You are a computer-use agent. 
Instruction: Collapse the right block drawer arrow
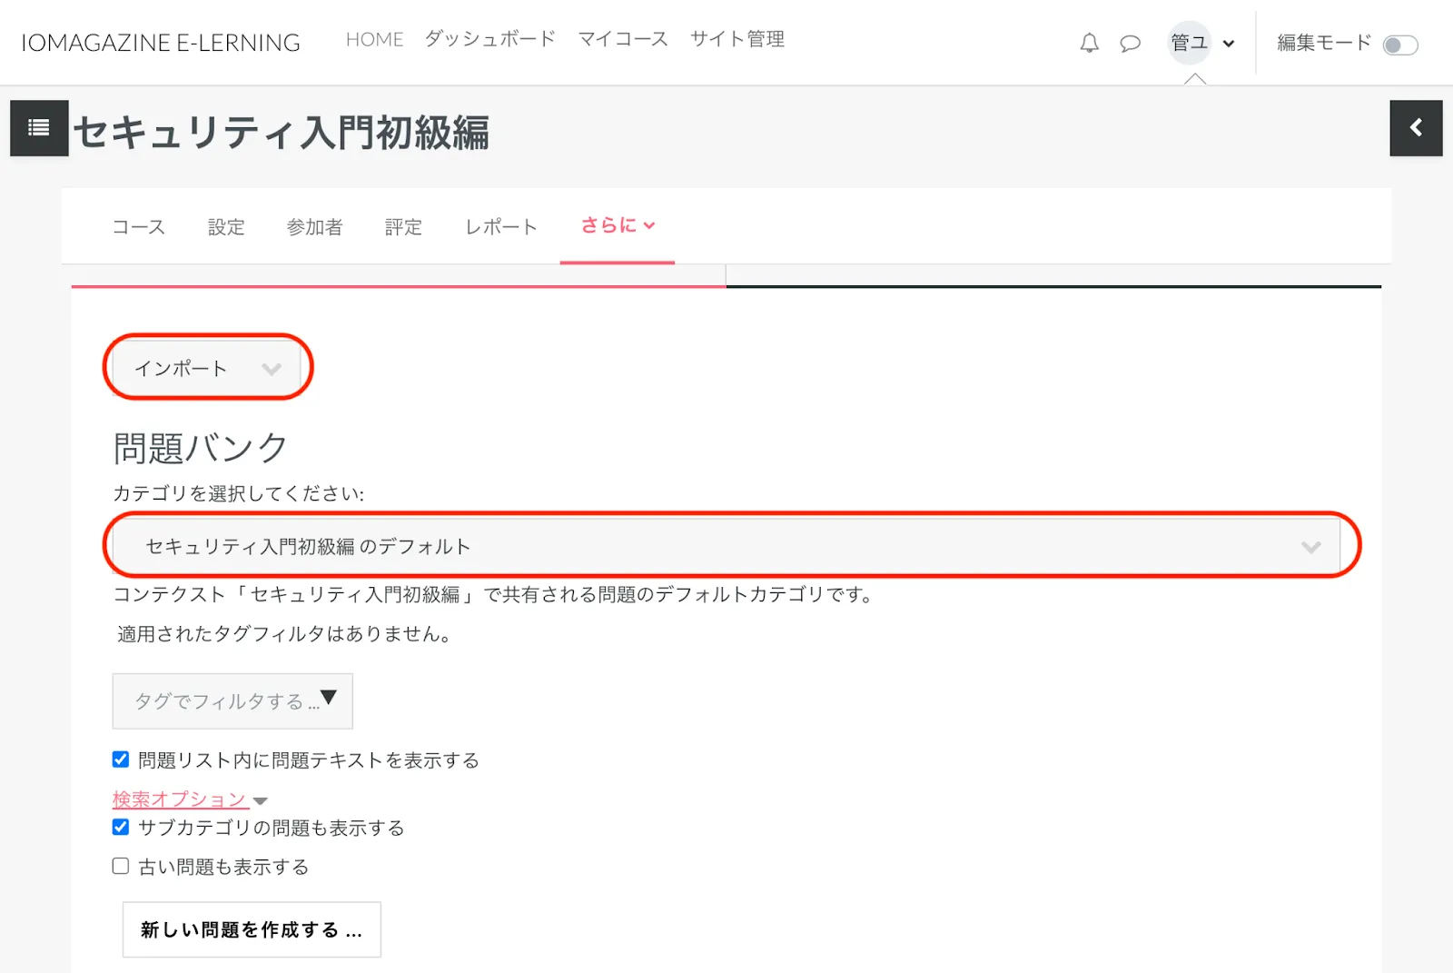pos(1416,128)
